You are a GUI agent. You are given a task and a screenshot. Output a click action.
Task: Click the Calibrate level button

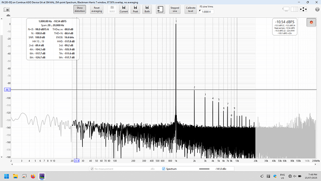tap(191, 9)
